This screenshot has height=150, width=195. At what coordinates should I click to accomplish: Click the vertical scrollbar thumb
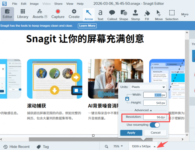tap(187, 86)
